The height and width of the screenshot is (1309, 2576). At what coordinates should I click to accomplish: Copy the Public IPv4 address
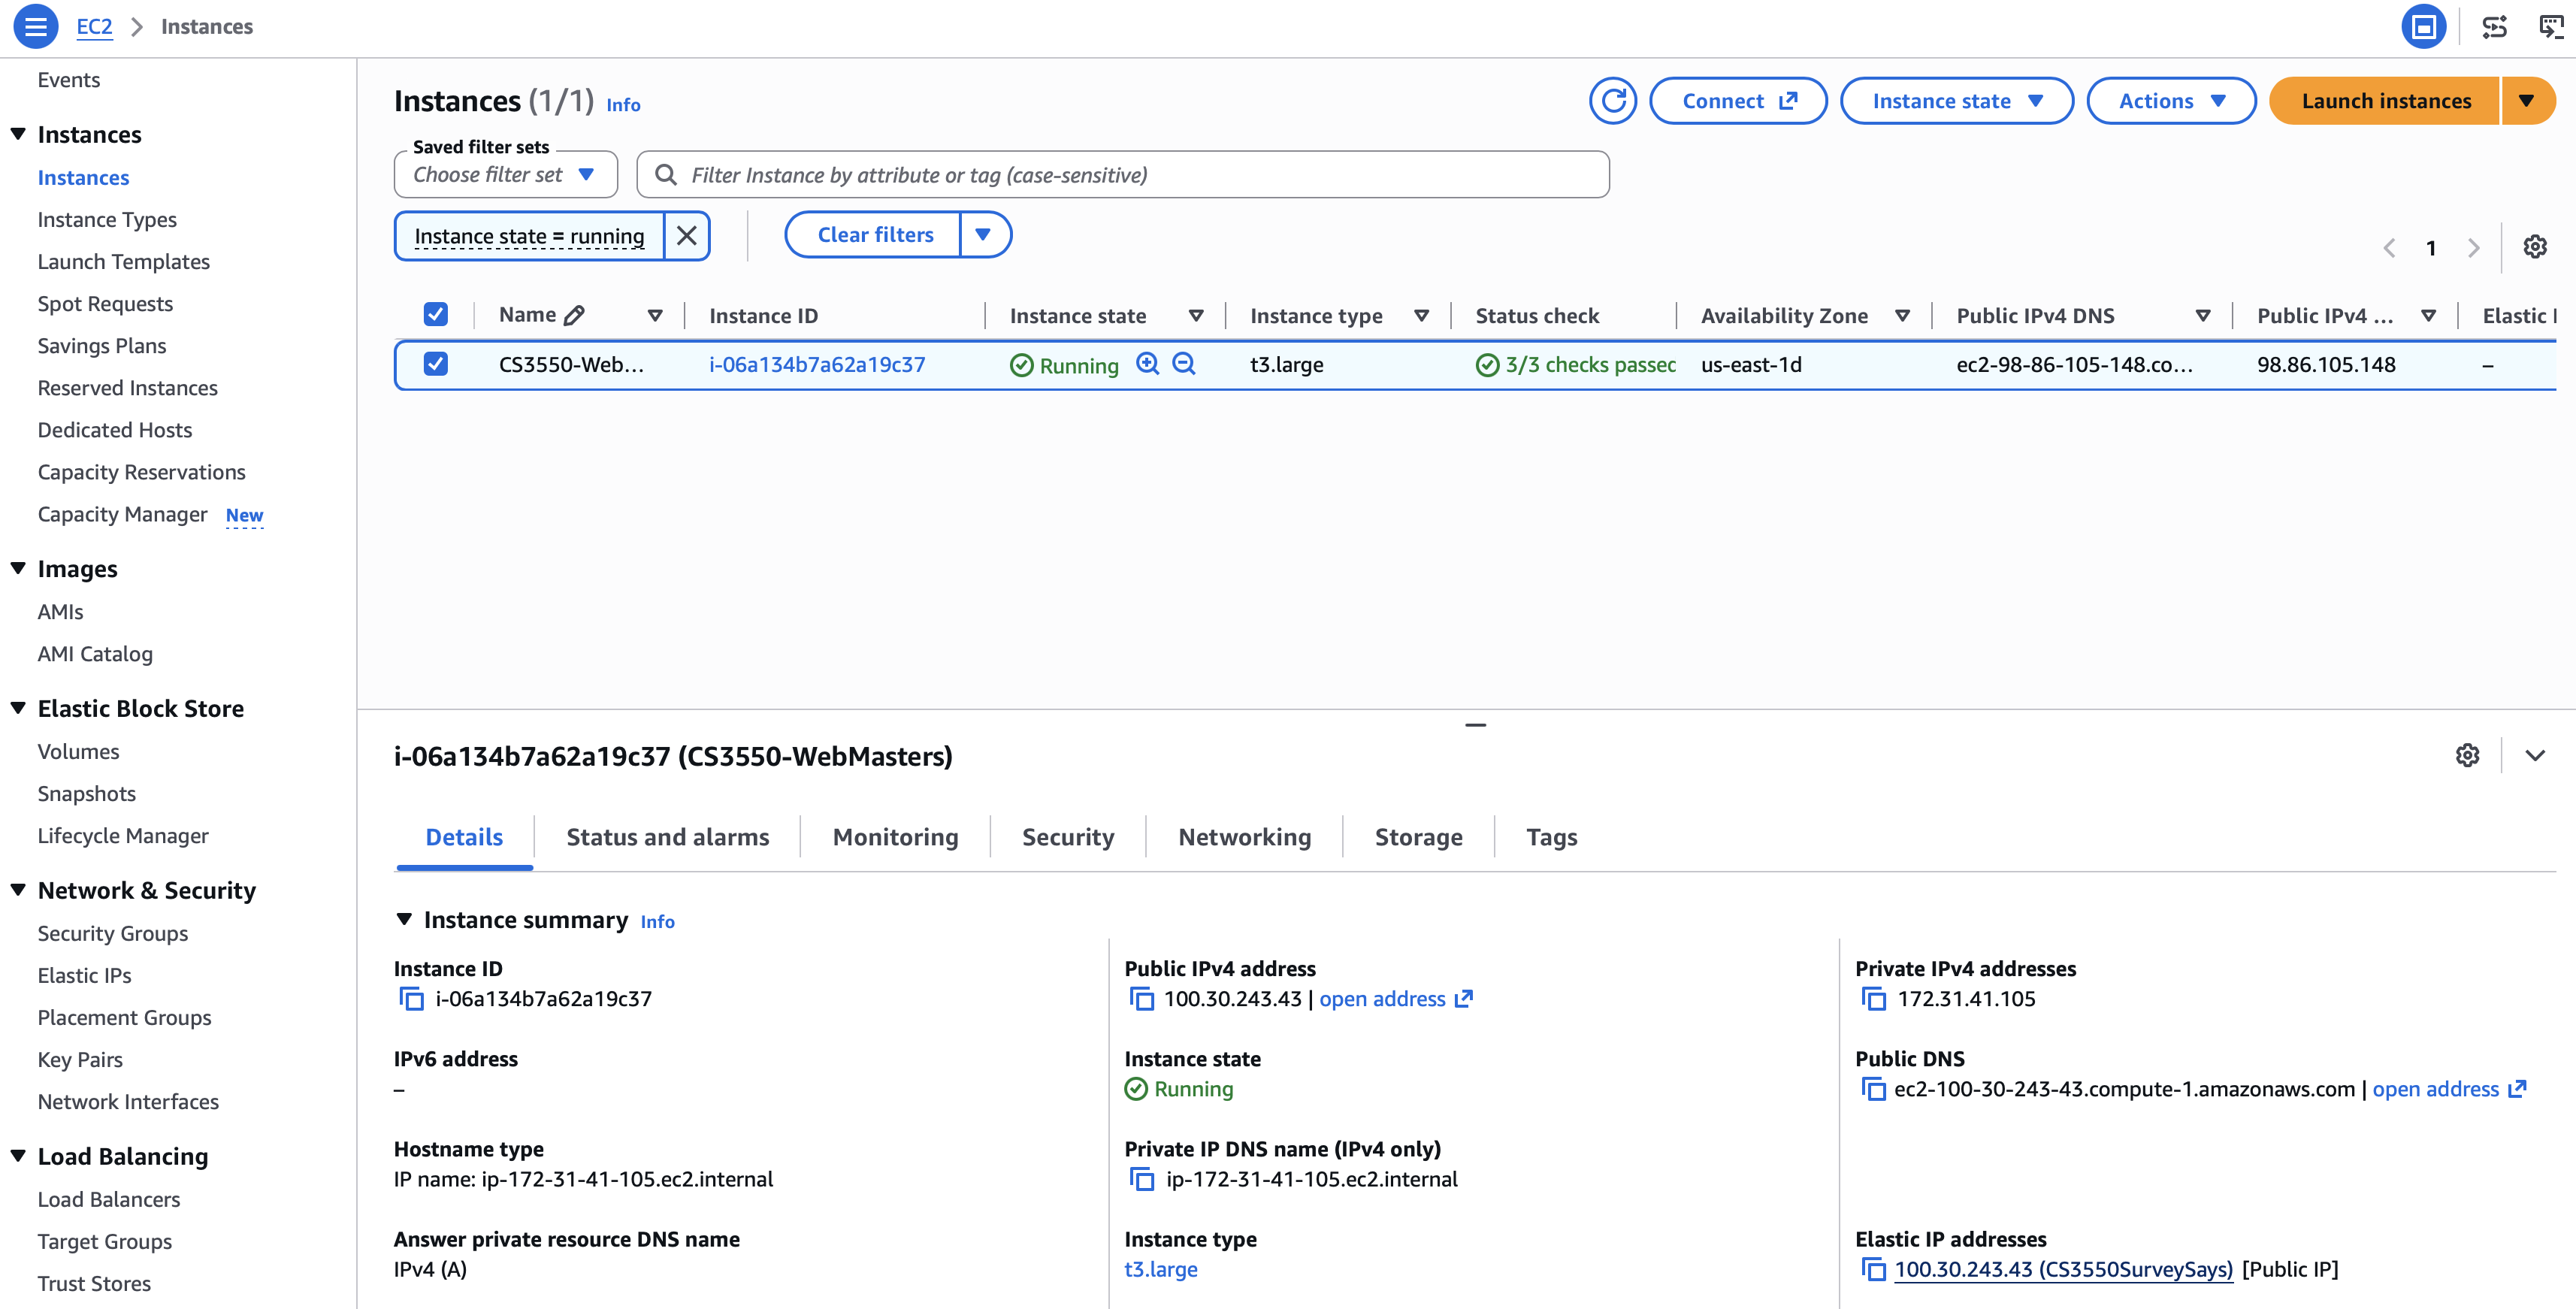1141,999
